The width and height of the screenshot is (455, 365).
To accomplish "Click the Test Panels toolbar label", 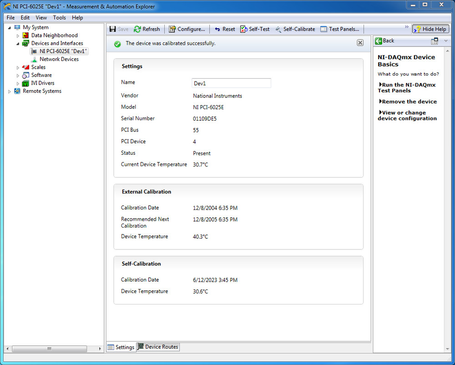I will [344, 29].
